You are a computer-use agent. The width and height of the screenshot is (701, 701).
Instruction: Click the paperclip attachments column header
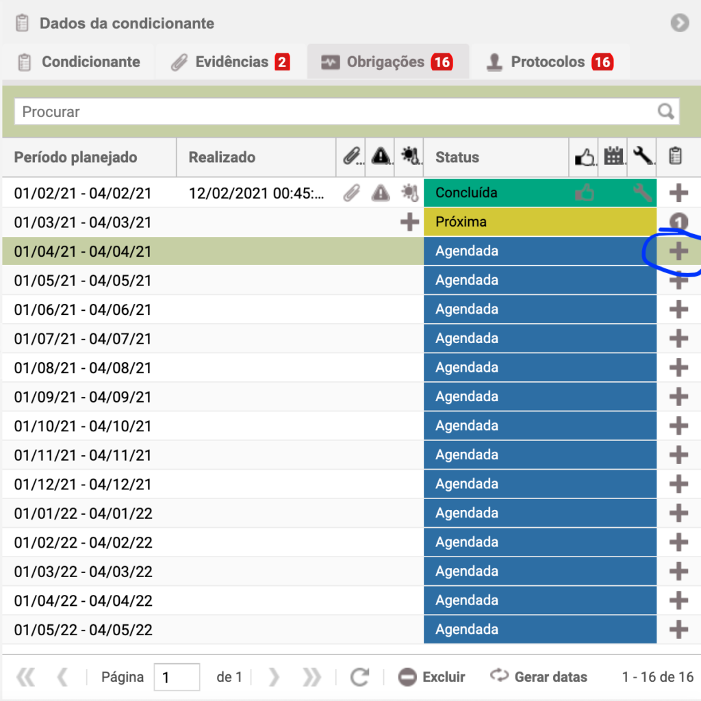click(x=351, y=157)
